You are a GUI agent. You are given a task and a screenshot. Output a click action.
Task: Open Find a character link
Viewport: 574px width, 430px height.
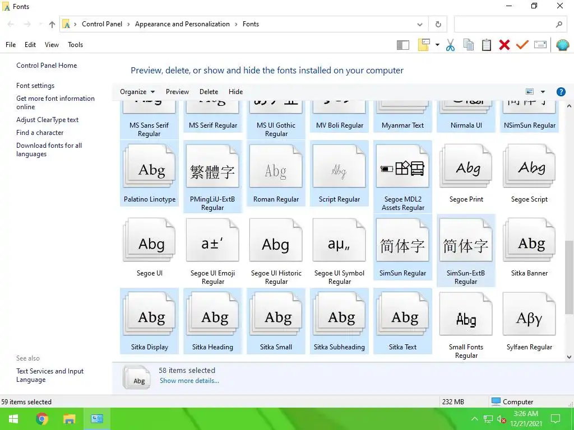tap(40, 133)
